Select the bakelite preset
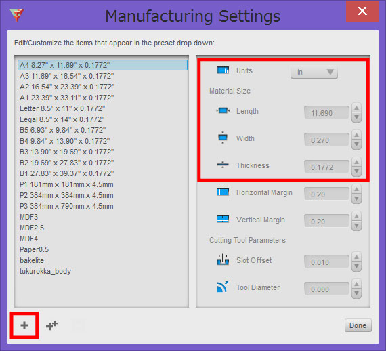 pos(102,260)
